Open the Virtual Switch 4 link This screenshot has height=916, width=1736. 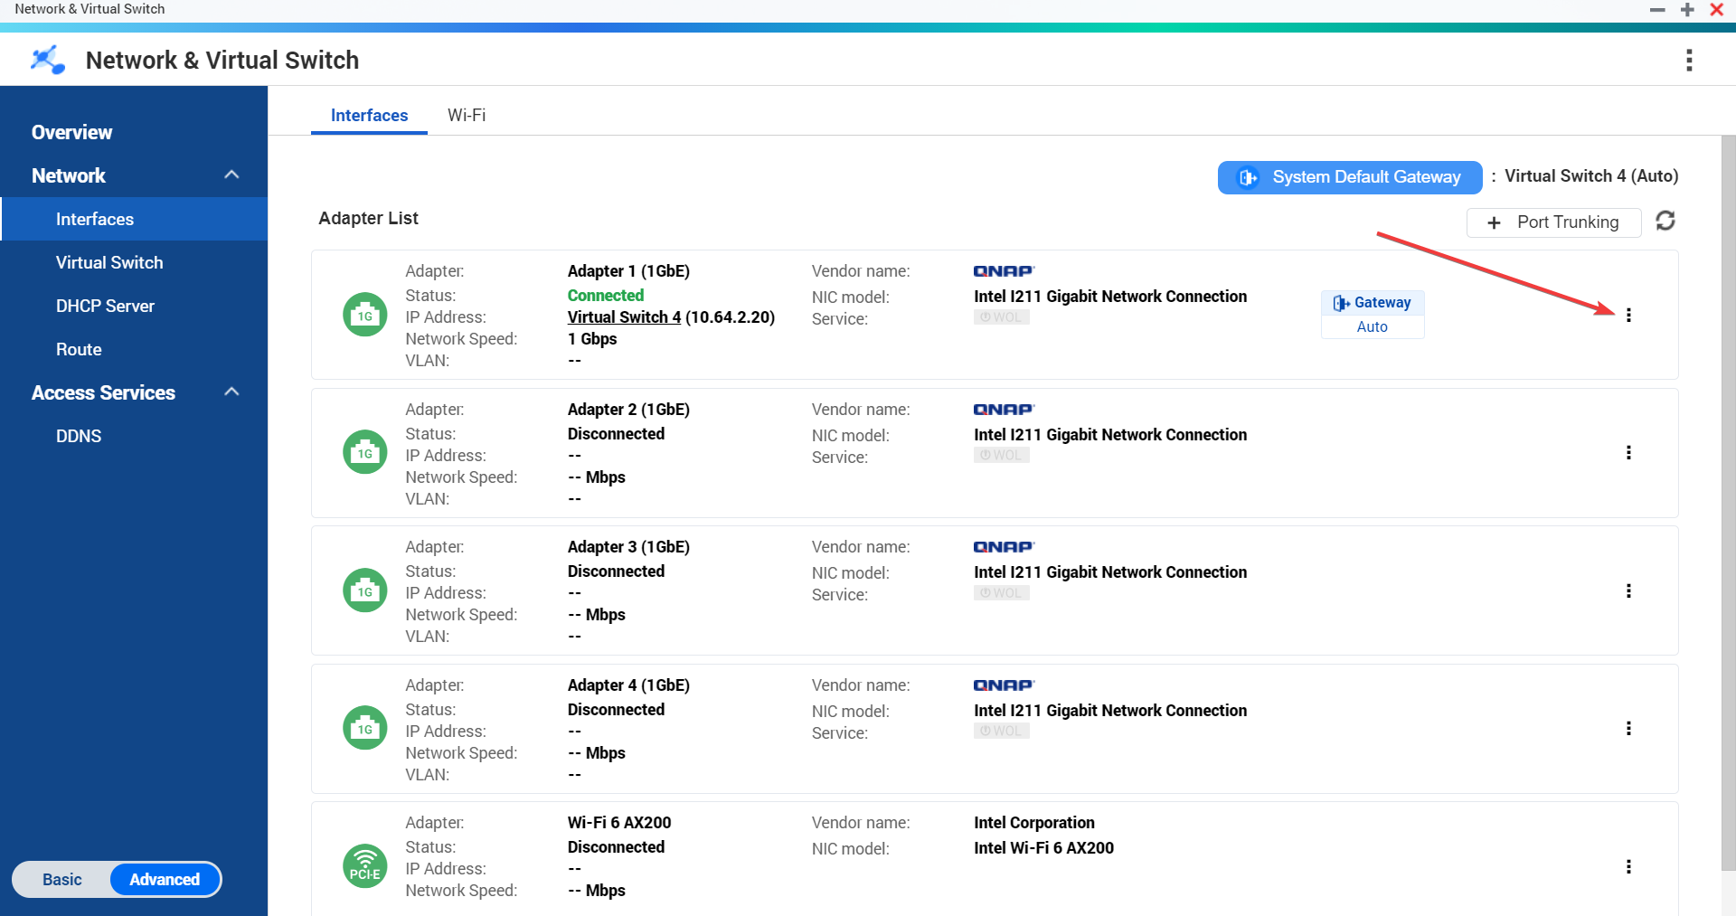click(x=623, y=316)
